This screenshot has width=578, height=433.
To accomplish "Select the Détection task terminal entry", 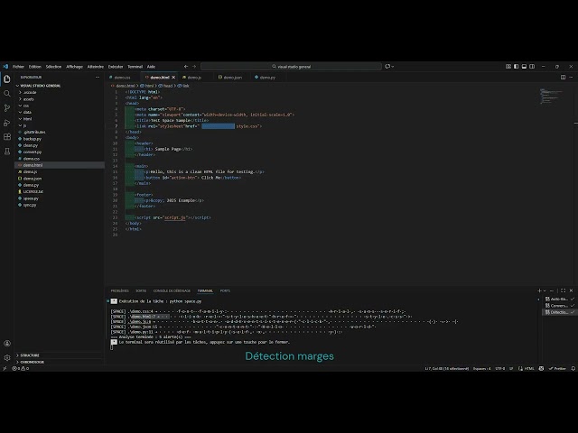I will pyautogui.click(x=559, y=312).
